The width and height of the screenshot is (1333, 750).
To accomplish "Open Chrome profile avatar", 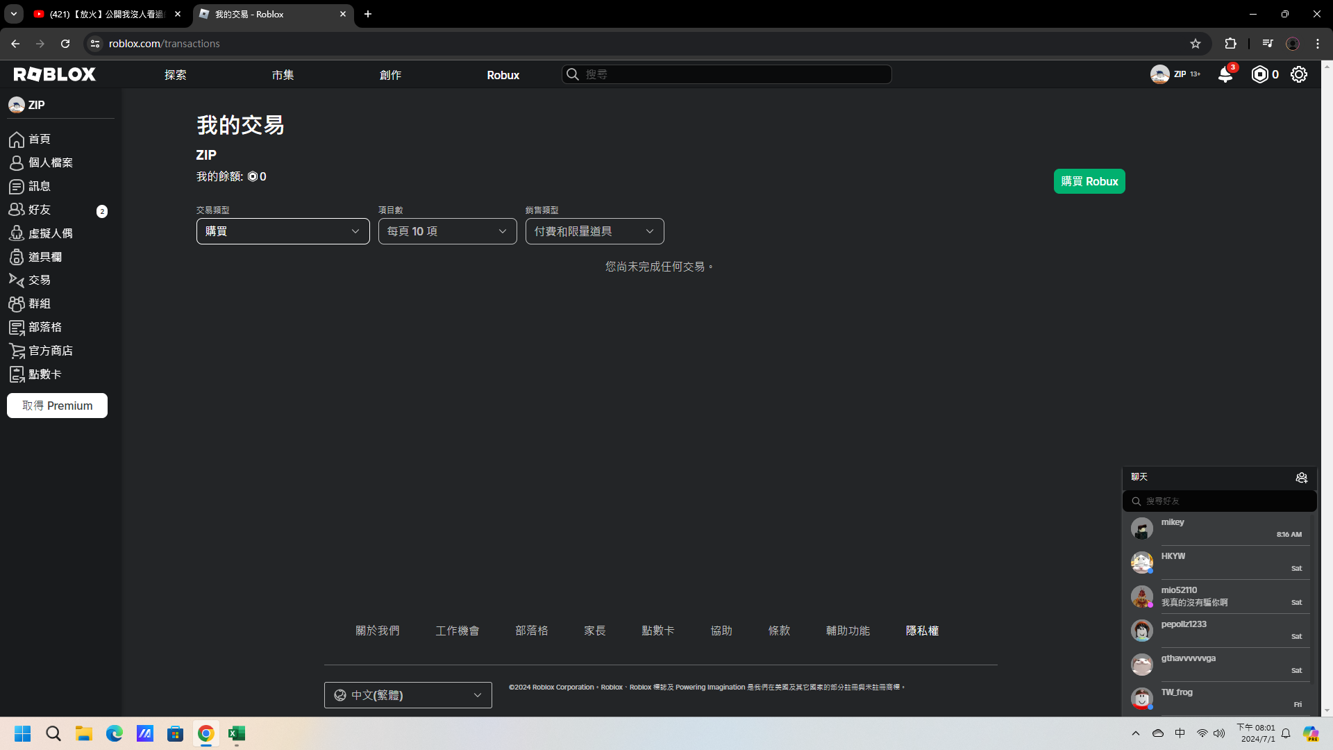I will 1293,44.
